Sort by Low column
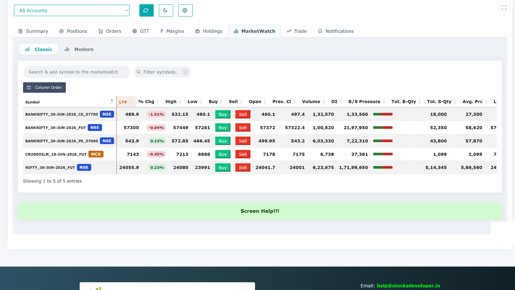Screen dimensions: 515x290 195,101
